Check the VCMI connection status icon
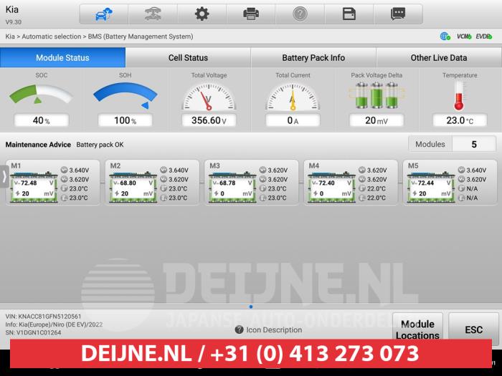Screen dimensions: 502x376 [464, 37]
